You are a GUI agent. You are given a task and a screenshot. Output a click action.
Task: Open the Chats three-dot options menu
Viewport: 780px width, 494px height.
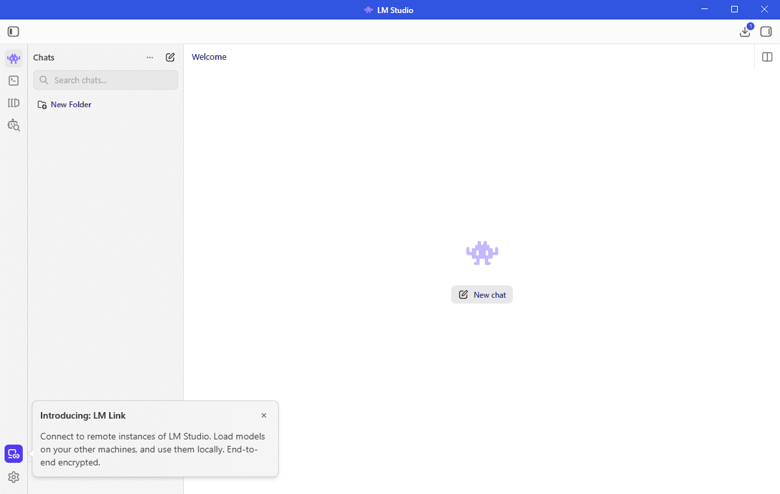pos(150,57)
